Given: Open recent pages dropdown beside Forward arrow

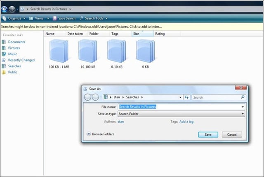Looking at the screenshot, I should [17, 9].
